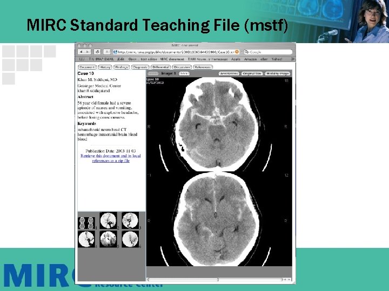Reload the page with the refresh icon

click(x=97, y=52)
